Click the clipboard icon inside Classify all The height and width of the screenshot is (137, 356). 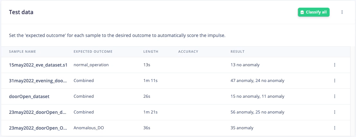[x=302, y=12]
